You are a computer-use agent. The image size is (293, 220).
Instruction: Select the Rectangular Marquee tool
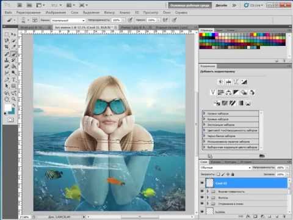[7, 34]
